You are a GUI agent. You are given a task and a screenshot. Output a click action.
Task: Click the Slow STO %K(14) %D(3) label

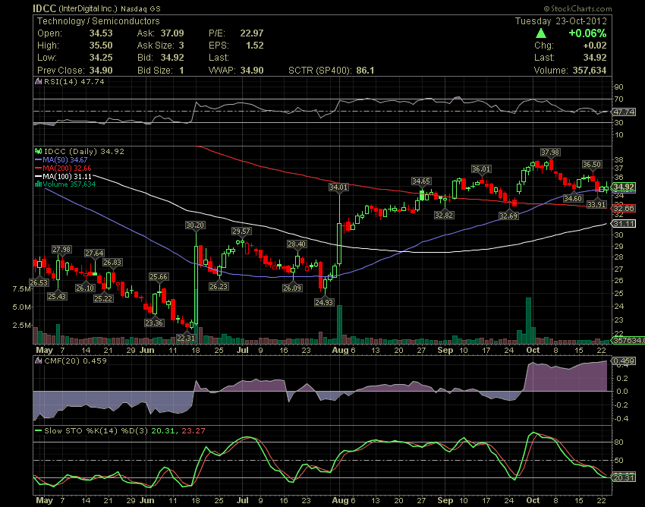click(x=96, y=431)
